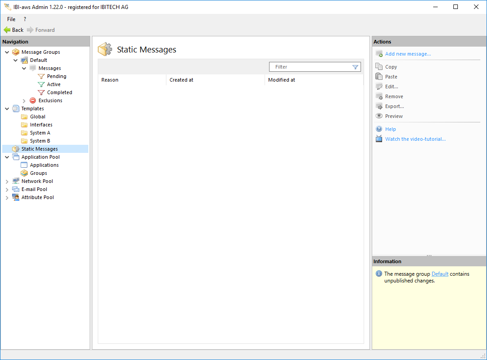Screen dimensions: 487x360
Task: Click the Remove action icon
Action: (379, 96)
